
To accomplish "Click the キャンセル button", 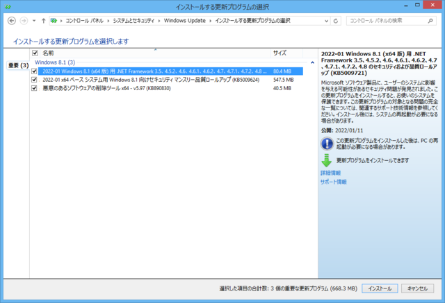I will (417, 288).
